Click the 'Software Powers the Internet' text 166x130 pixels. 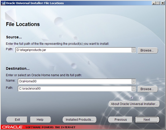tap(50, 127)
